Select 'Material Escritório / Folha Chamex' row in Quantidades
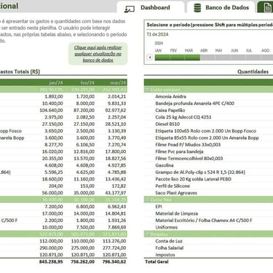 pyautogui.click(x=204, y=221)
